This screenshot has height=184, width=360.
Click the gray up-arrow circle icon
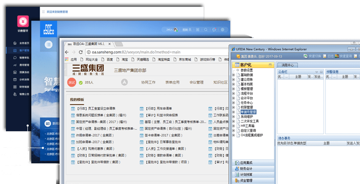124,82
